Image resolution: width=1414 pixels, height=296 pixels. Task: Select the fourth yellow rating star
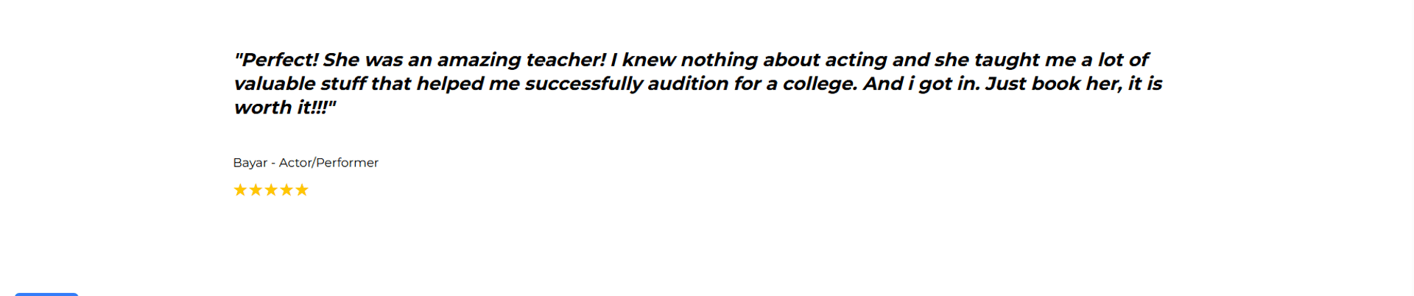[286, 190]
